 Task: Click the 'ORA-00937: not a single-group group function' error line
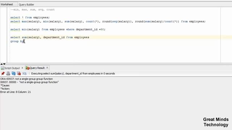coord(26,79)
